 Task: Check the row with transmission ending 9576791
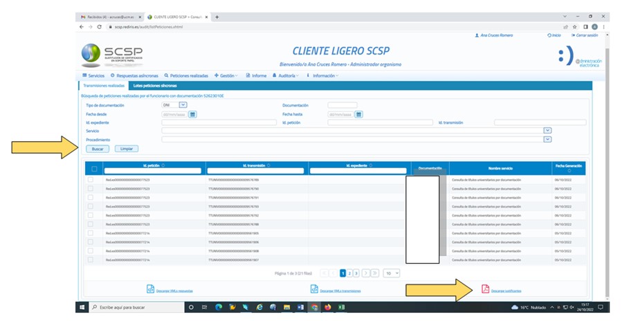point(91,197)
